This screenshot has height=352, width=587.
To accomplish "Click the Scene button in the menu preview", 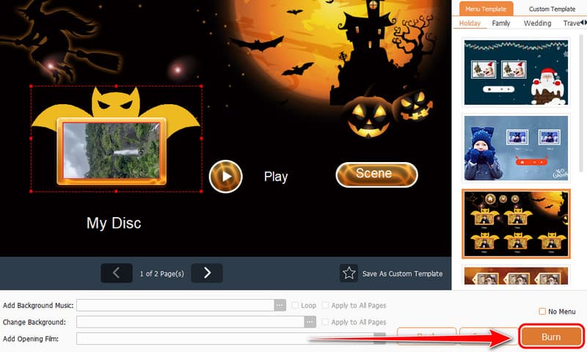I will click(376, 175).
